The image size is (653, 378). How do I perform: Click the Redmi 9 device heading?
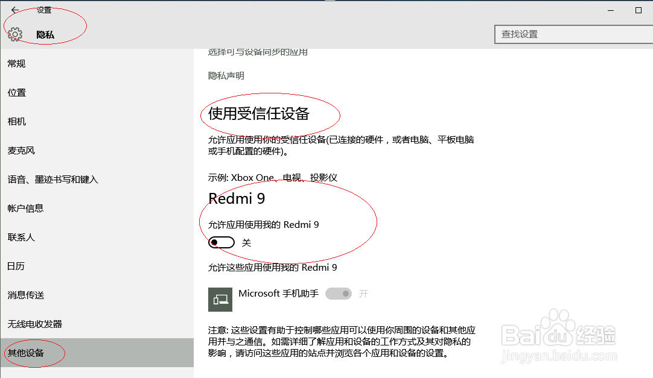237,199
